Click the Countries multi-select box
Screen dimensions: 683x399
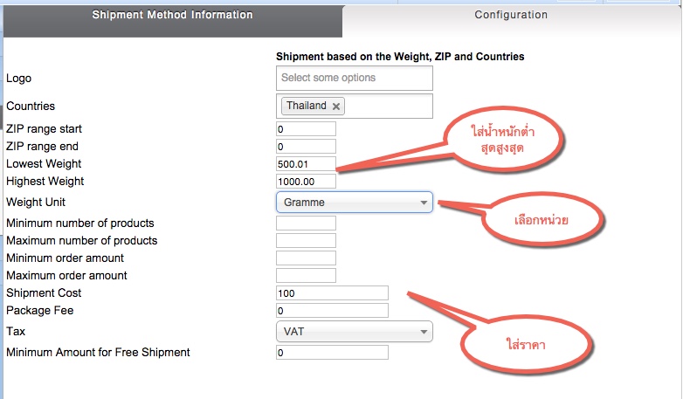tap(354, 106)
